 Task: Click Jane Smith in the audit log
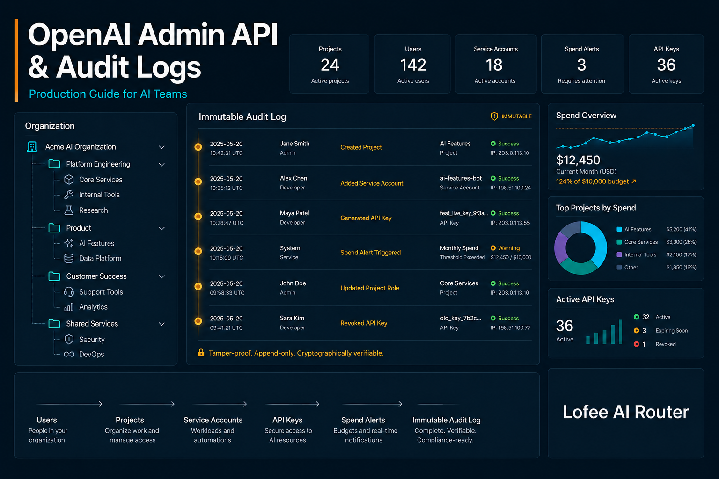(x=294, y=144)
